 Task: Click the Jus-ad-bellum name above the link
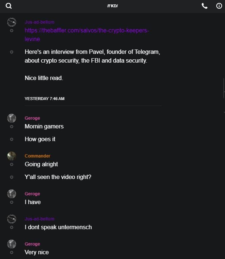click(39, 22)
